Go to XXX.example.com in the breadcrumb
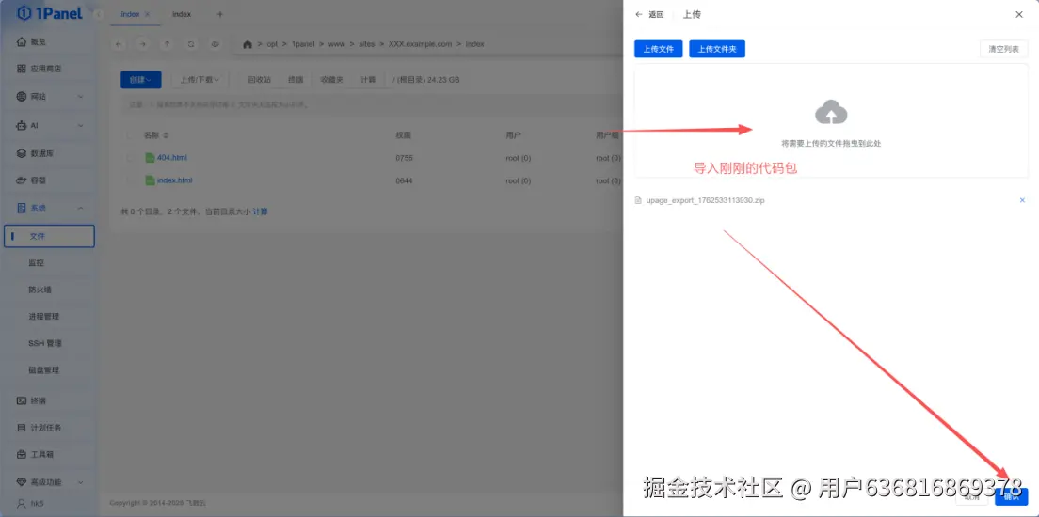The height and width of the screenshot is (517, 1039). pos(420,44)
